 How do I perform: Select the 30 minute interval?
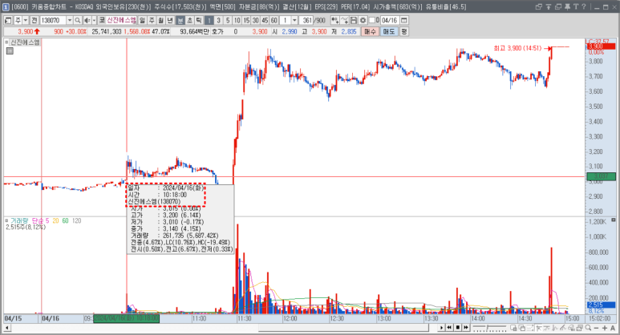click(255, 21)
